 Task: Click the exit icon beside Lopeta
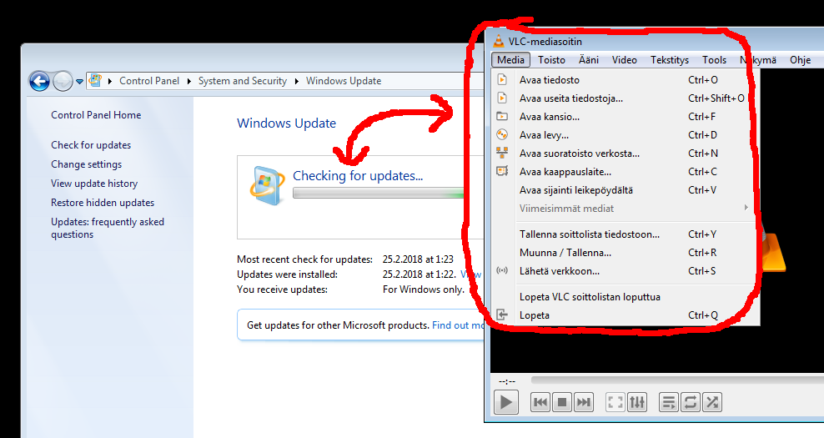[502, 315]
